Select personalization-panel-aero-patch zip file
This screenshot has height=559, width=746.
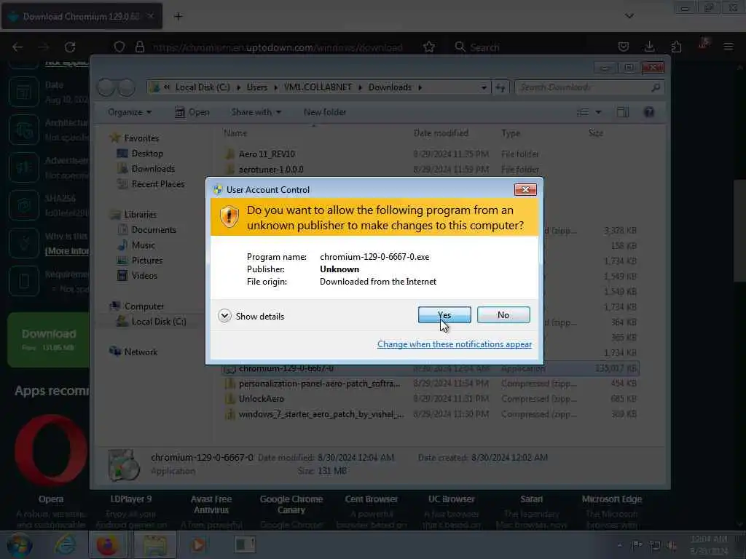pos(430,384)
